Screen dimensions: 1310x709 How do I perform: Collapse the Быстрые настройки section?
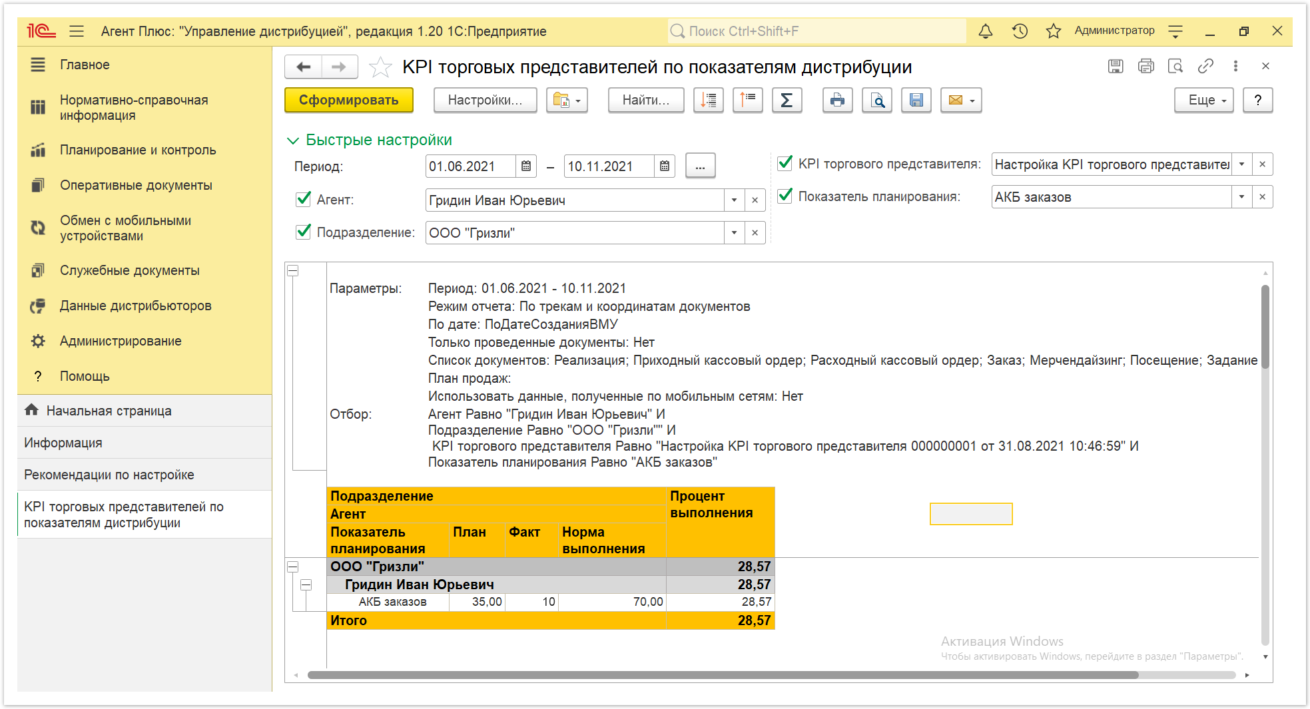(x=292, y=140)
